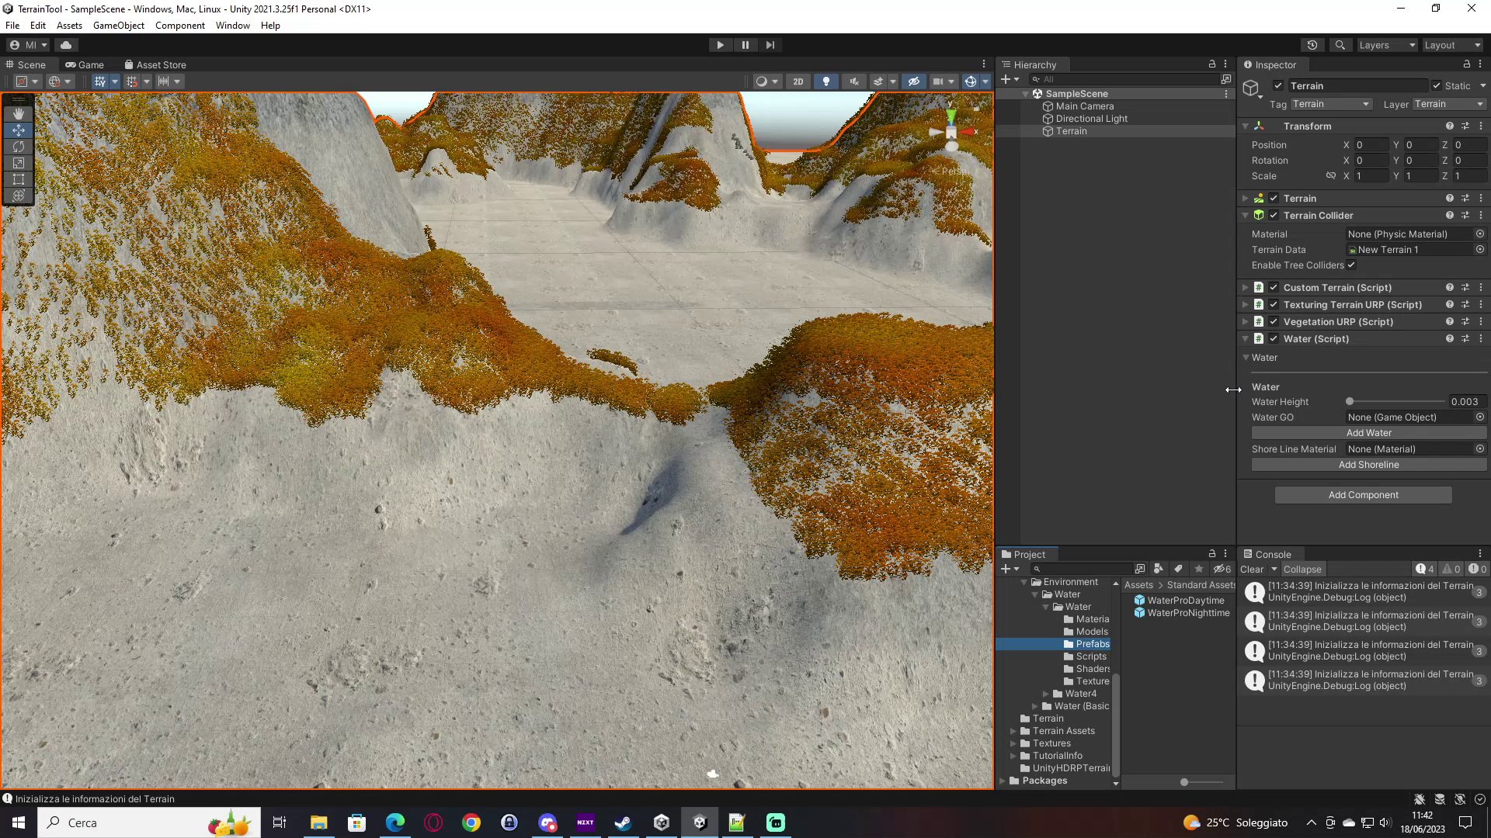Open scene camera settings icon
This screenshot has height=838, width=1491.
pyautogui.click(x=938, y=81)
